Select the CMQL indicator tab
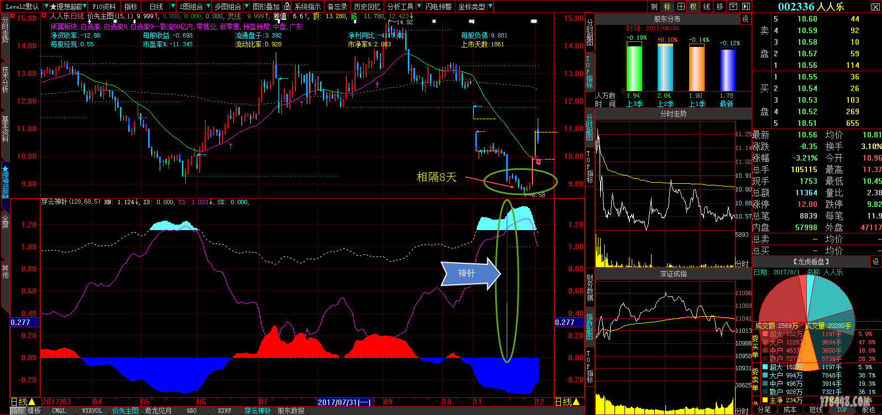882x415 pixels. click(x=59, y=411)
